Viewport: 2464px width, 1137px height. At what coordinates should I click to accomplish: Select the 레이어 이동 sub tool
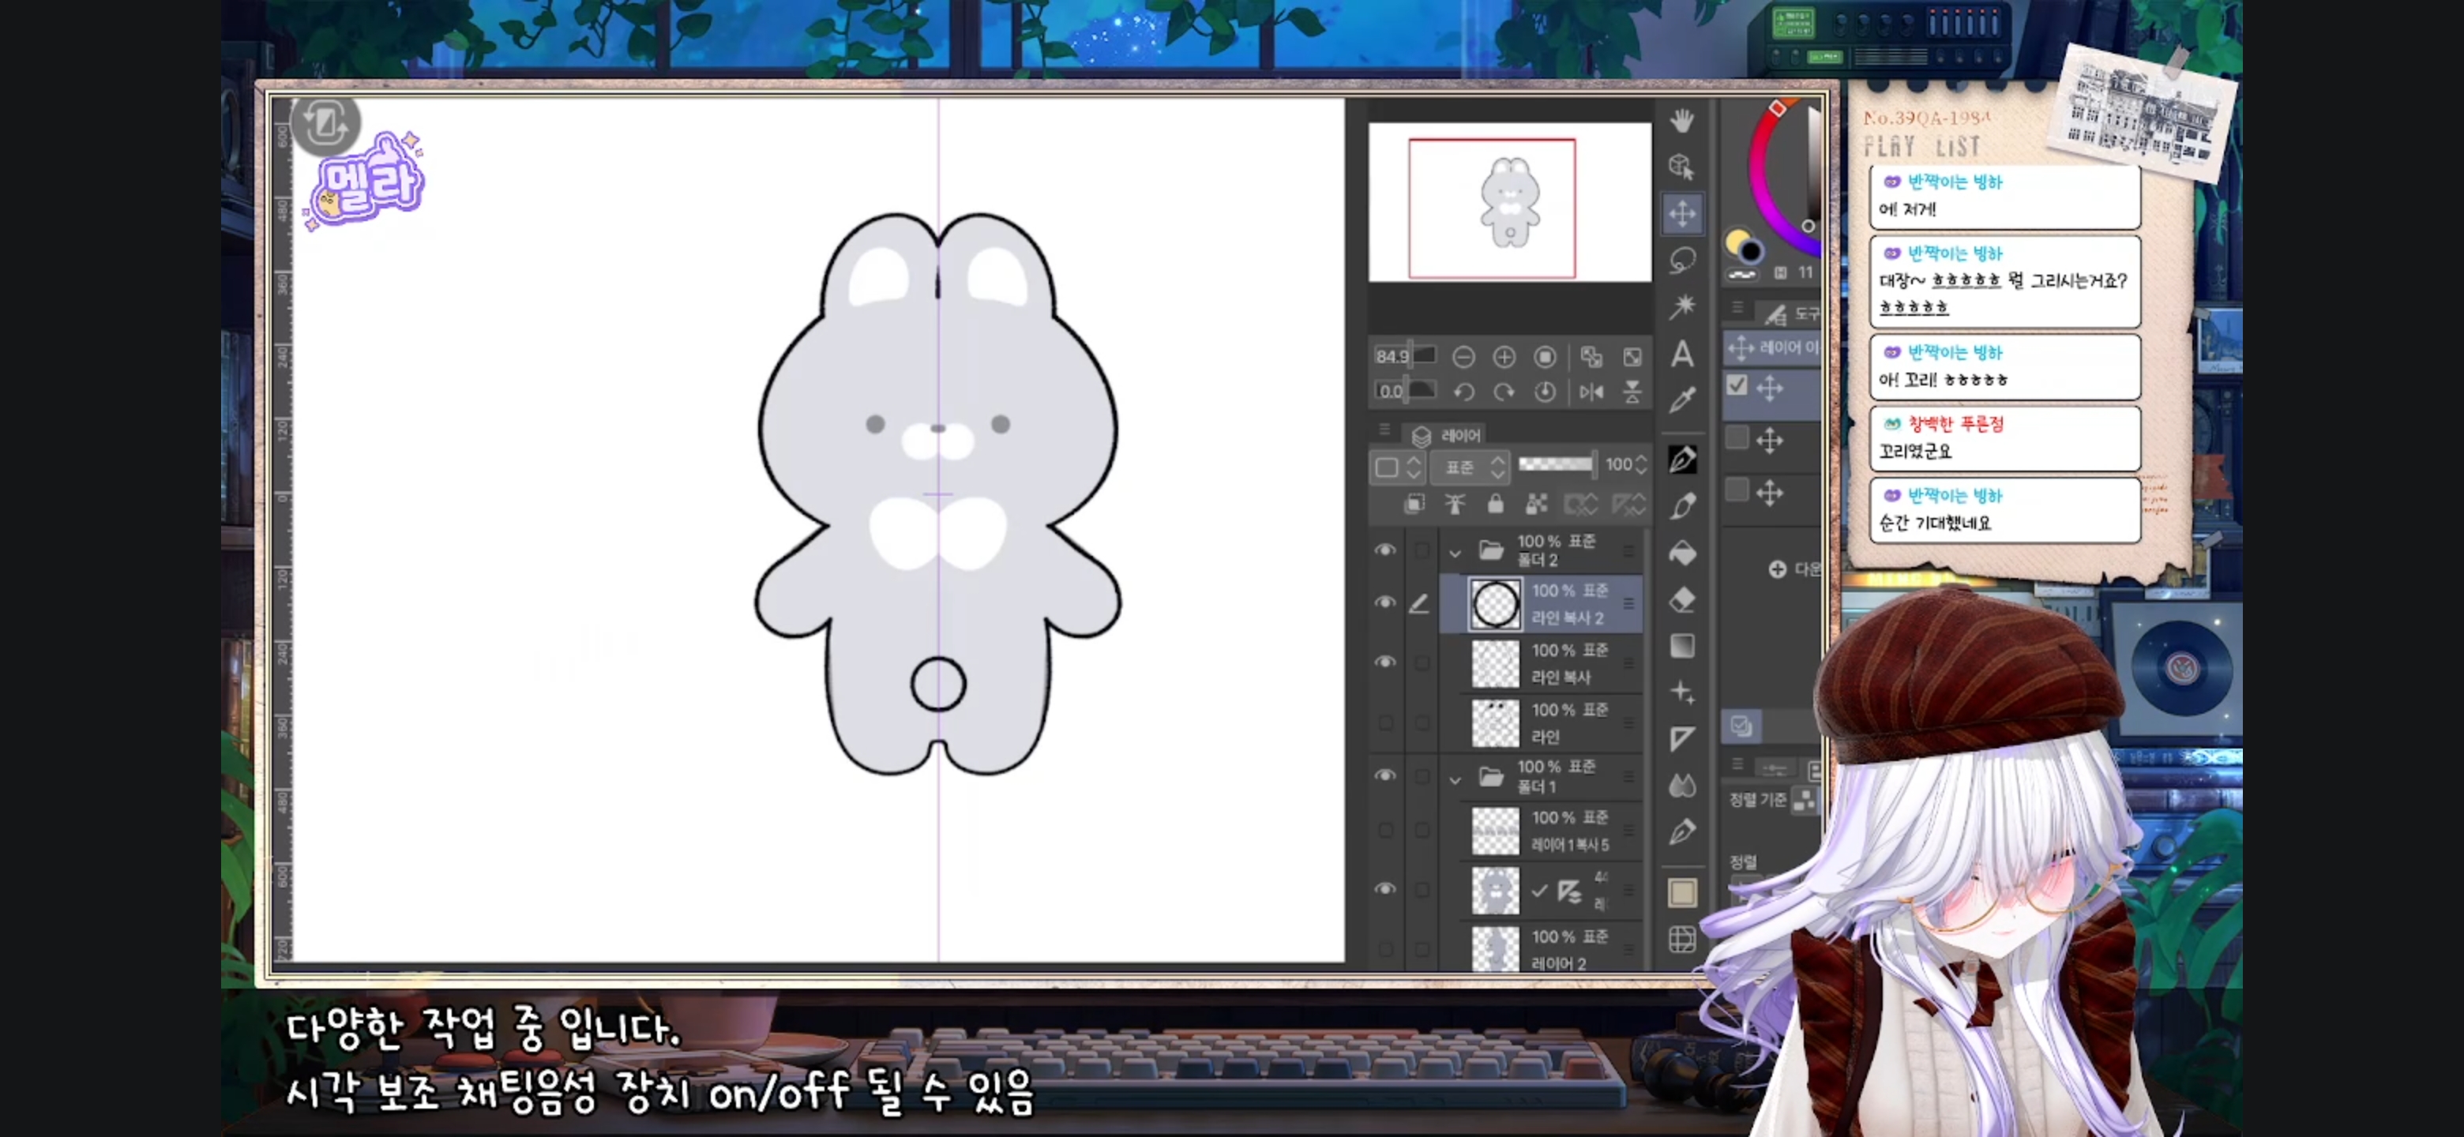tap(1772, 348)
